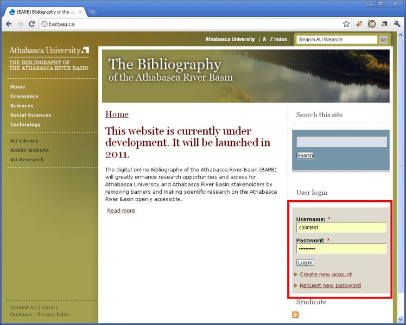Click the Athabasca University logo
The image size is (406, 325).
[49, 50]
